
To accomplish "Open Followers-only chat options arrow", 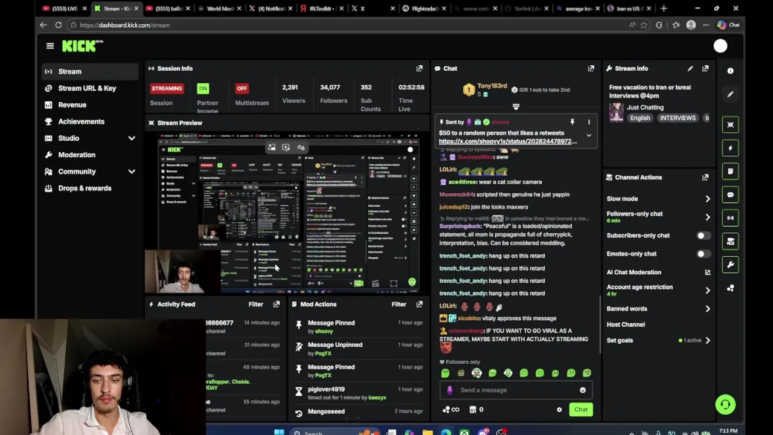I will tap(708, 217).
